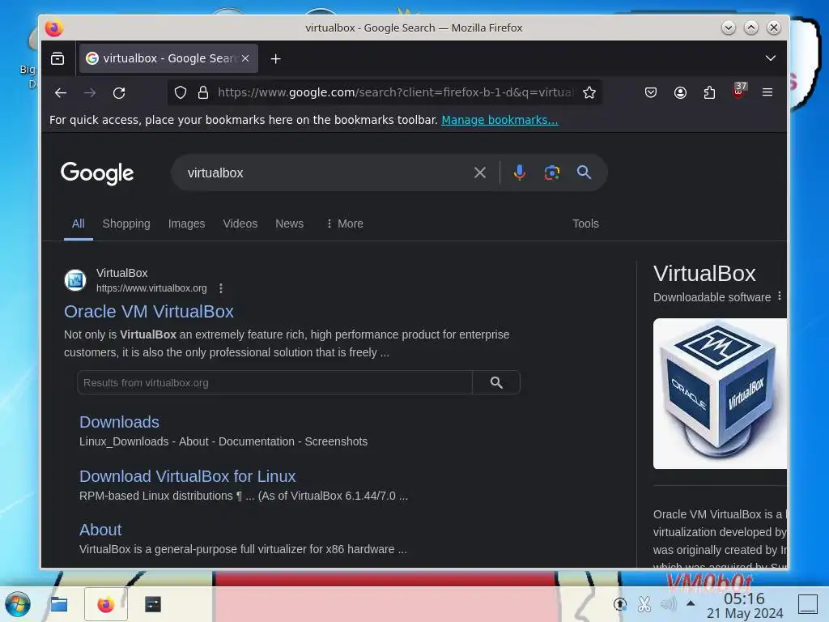Click the scissors clipboard tray icon
The width and height of the screenshot is (829, 622).
click(x=644, y=604)
